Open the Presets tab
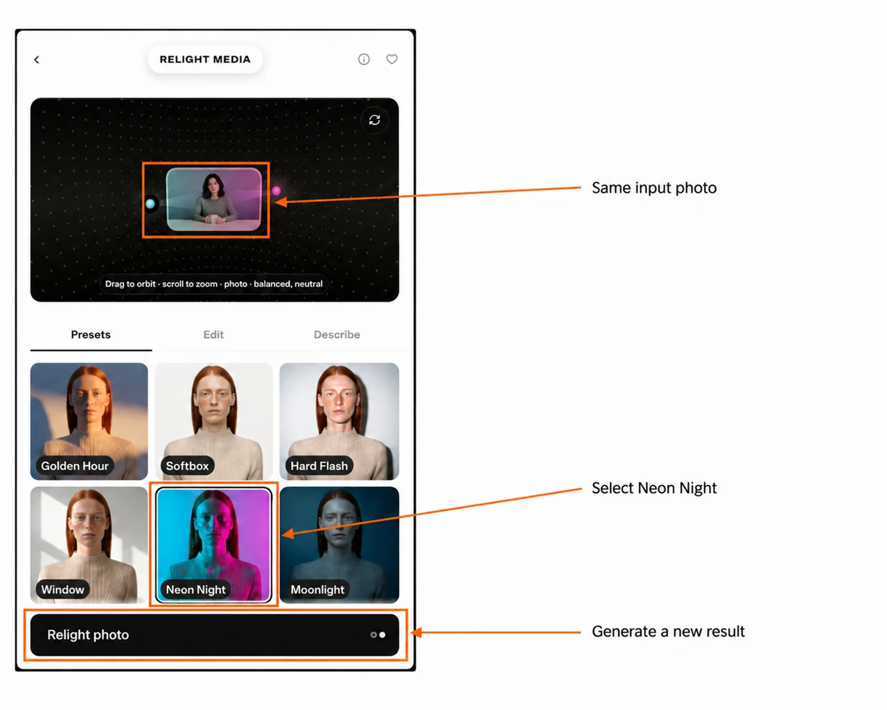The height and width of the screenshot is (710, 887). 91,335
